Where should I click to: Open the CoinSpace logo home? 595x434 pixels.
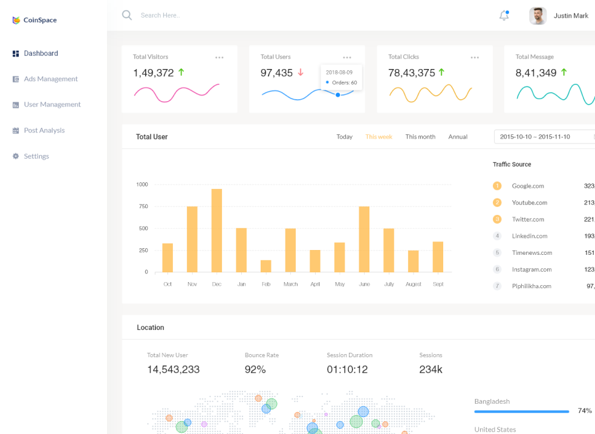pos(34,20)
